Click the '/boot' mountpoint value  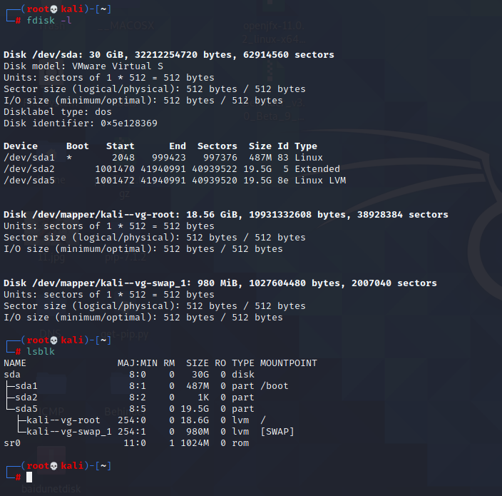[275, 386]
